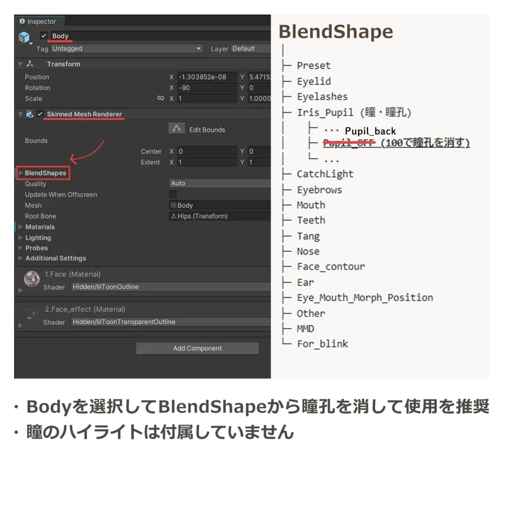Click the Face_contour entry in BlendShape tree
505x505 pixels.
[331, 267]
